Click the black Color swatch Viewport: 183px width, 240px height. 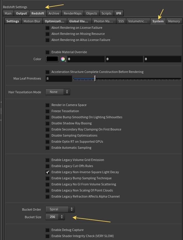point(52,59)
